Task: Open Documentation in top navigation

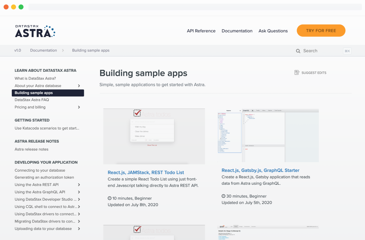Action: (x=237, y=31)
